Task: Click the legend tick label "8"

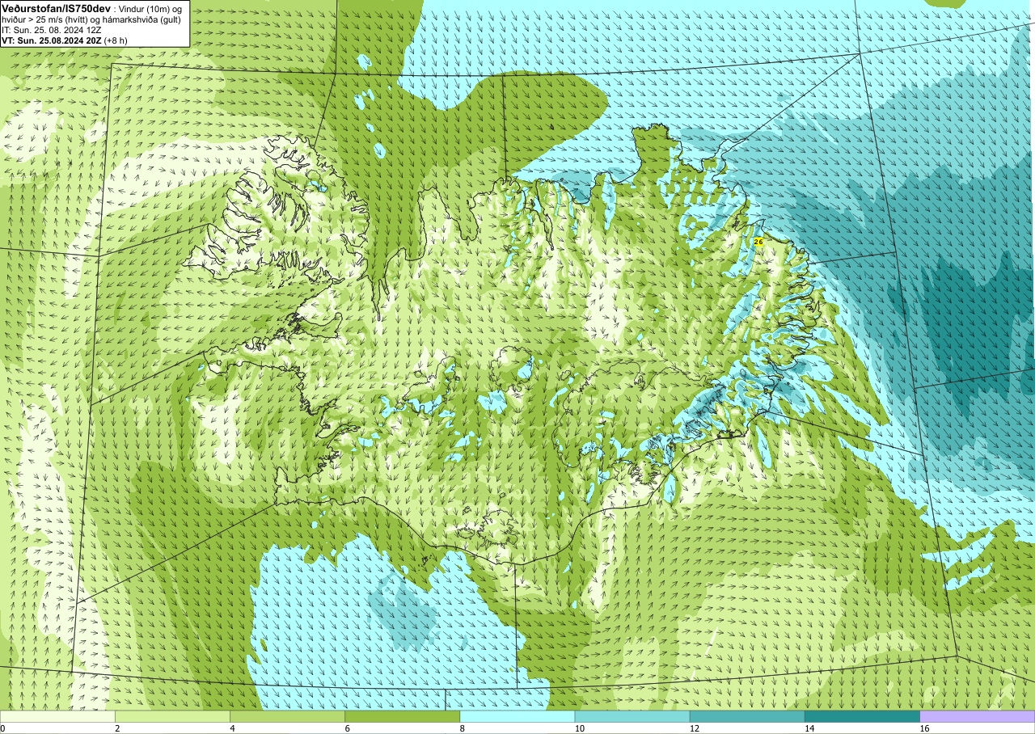Action: click(463, 728)
